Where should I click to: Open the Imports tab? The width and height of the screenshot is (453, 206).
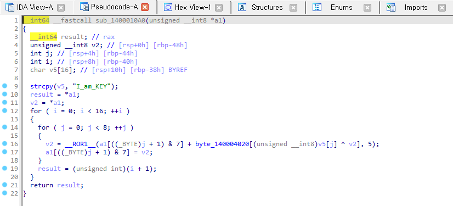coord(416,7)
